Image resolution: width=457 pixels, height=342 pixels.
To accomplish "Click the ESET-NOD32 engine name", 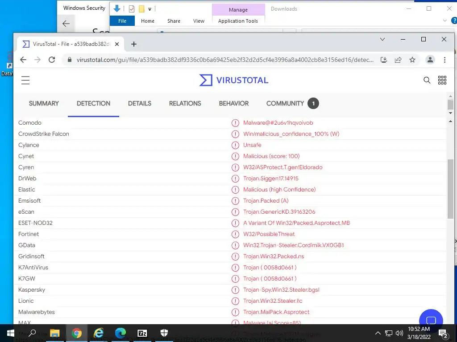I will 35,223.
